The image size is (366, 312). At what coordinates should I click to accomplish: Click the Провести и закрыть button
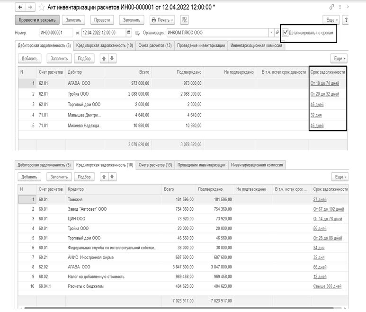click(37, 20)
